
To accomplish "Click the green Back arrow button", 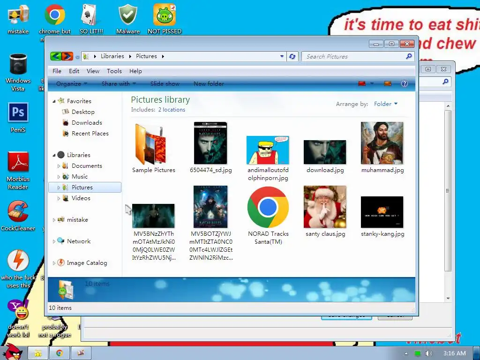I will pos(56,56).
